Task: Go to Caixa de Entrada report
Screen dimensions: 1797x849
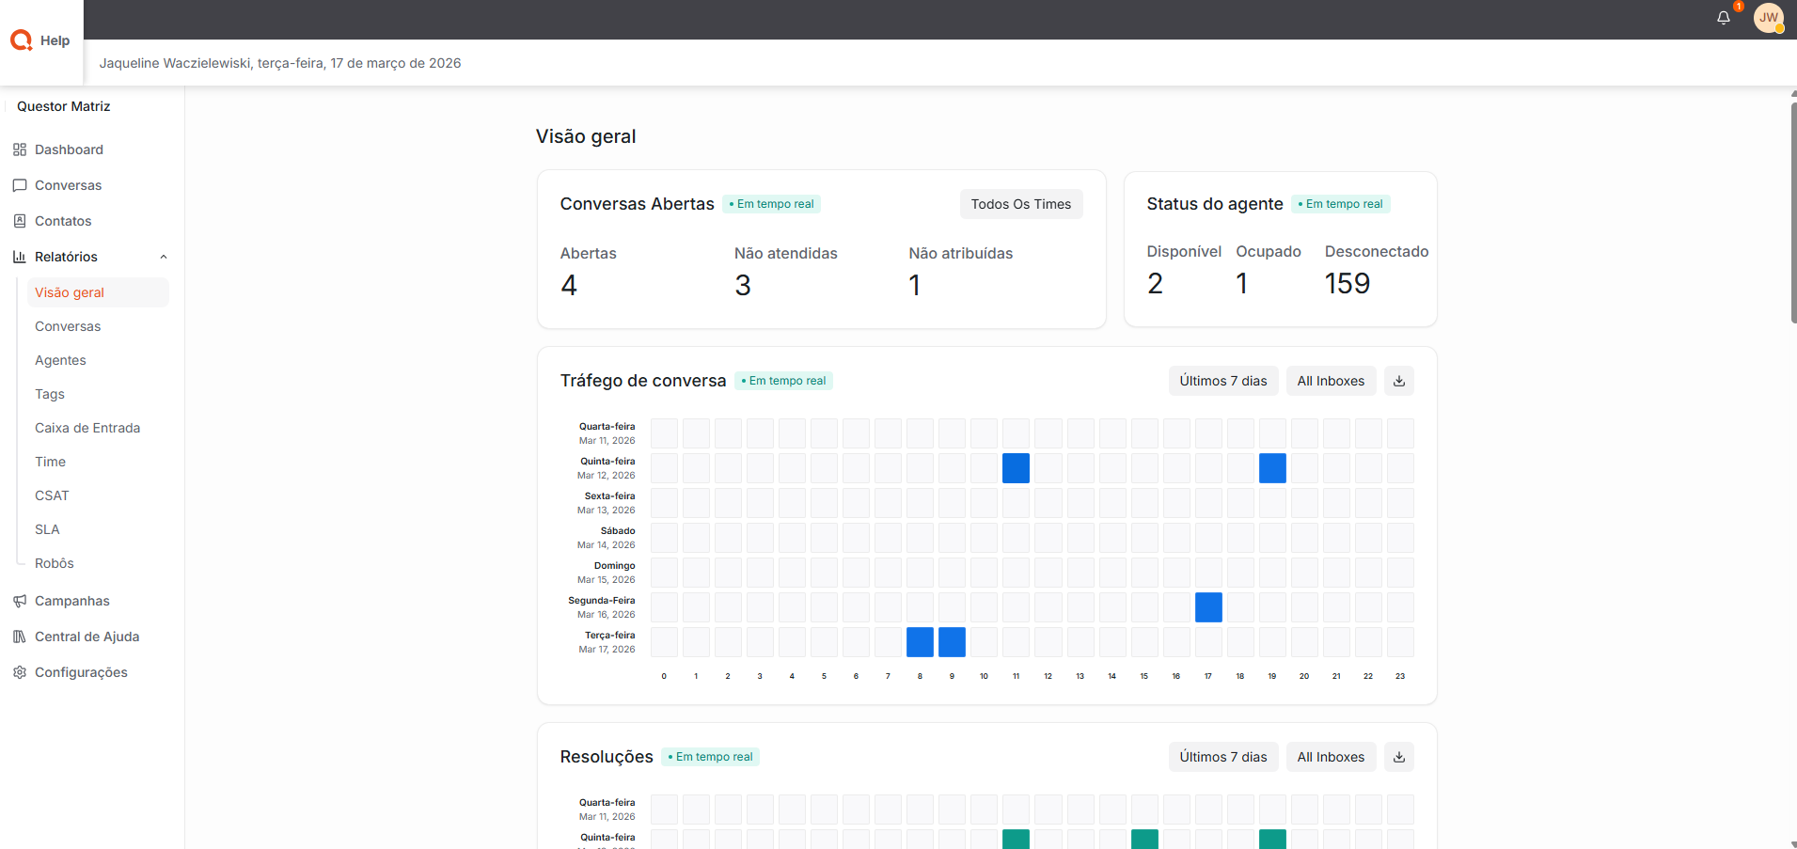Action: [87, 428]
